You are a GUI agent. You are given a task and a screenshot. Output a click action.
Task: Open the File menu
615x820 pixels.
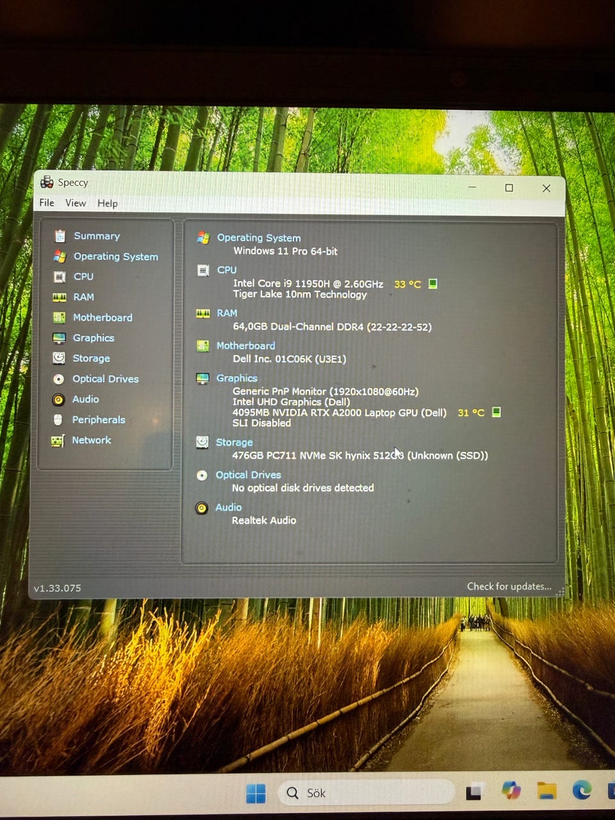click(47, 202)
